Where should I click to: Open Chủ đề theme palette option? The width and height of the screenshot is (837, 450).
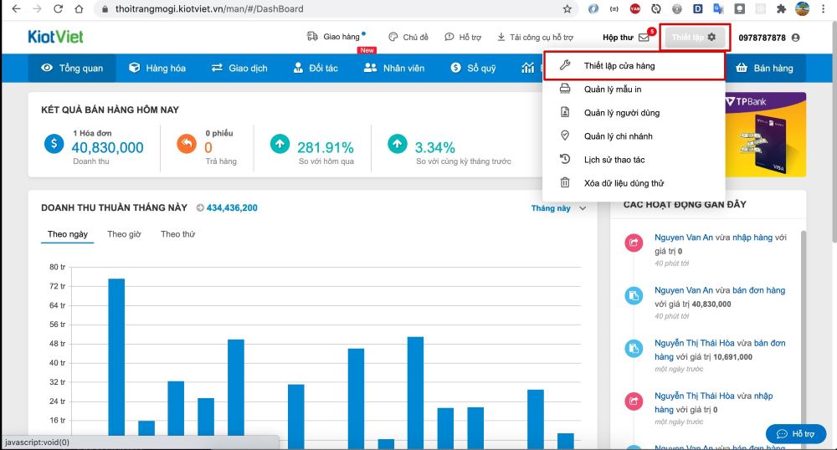(408, 38)
